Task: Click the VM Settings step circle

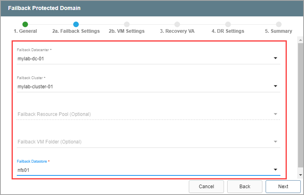Action: (x=127, y=24)
